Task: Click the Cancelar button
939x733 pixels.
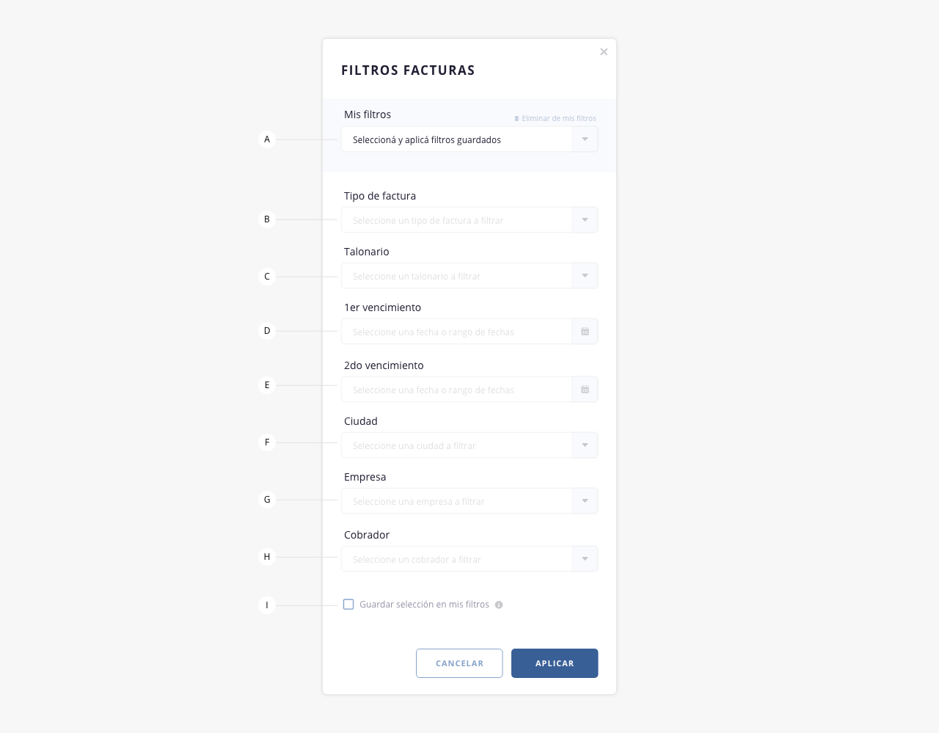Action: click(x=459, y=663)
